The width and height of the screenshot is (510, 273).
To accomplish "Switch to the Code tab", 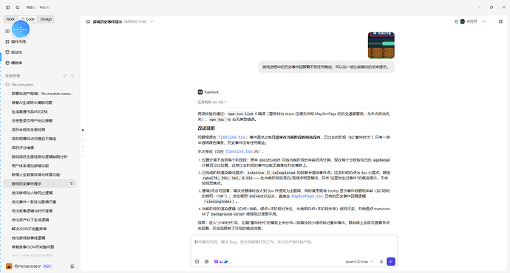I will (x=28, y=19).
